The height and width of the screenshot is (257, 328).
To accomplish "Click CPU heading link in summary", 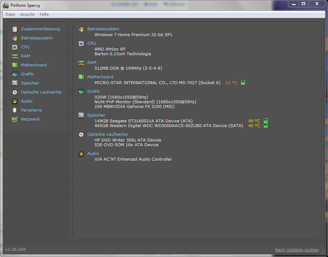I will [92, 43].
